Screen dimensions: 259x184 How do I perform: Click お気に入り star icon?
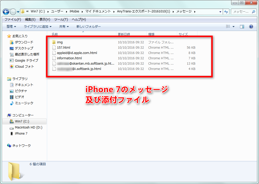(x=9, y=36)
